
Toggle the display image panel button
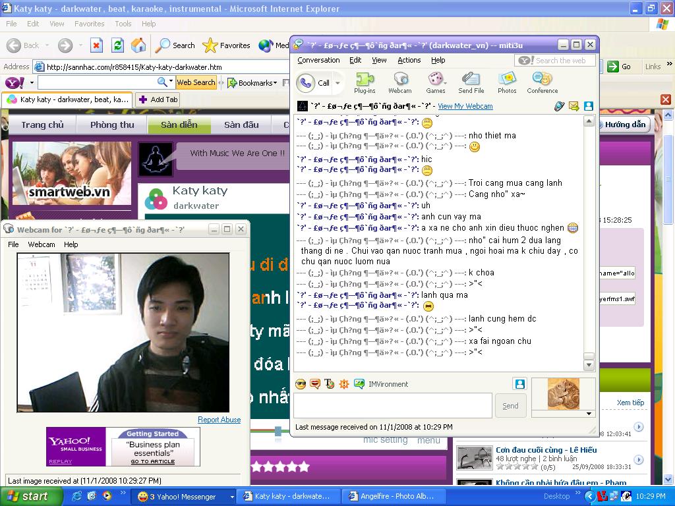coord(519,384)
